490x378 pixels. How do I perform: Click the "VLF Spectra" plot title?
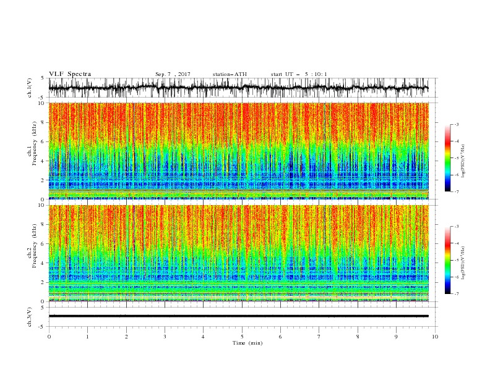tap(70, 74)
